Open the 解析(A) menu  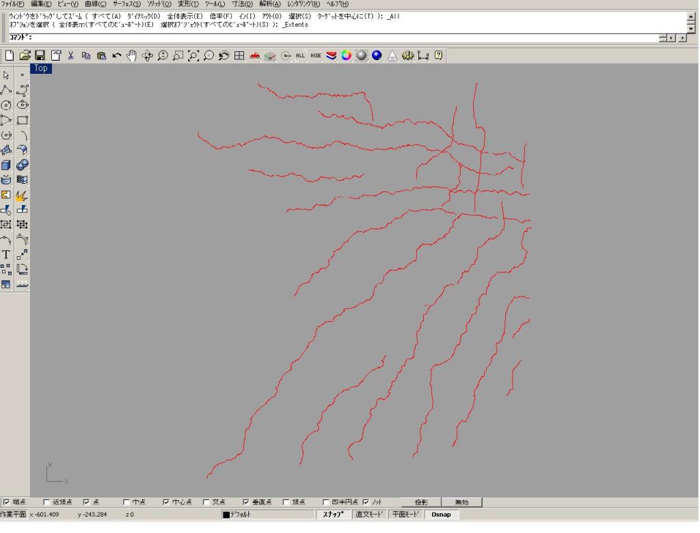[x=270, y=4]
